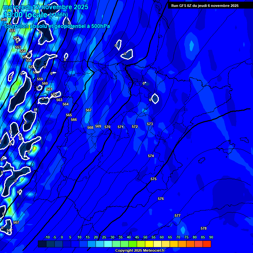Click the legend value label 90
253x253 pixels.
(x=211, y=237)
